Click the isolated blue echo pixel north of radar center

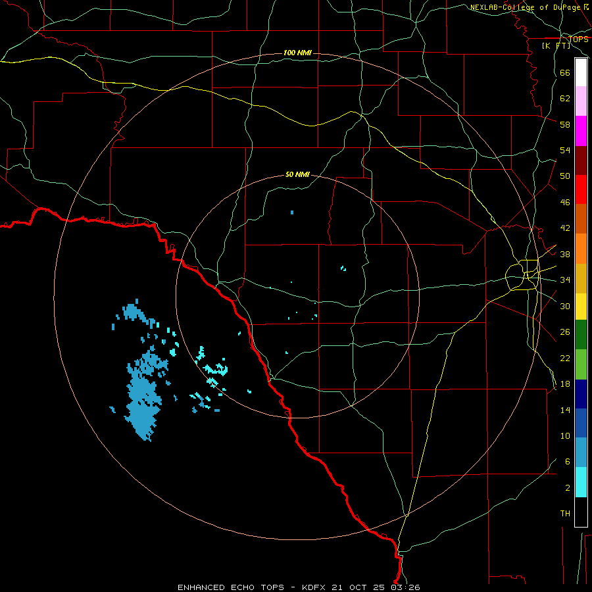(292, 212)
